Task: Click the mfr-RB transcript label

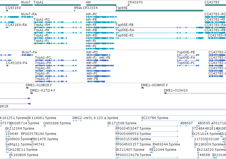Action: pyautogui.click(x=91, y=30)
